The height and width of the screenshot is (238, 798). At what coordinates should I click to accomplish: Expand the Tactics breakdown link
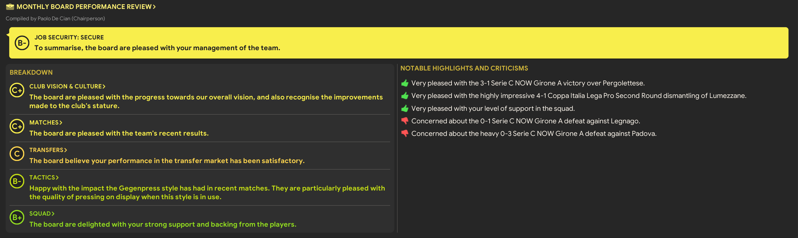point(44,177)
